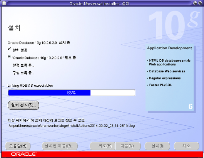
Task: Close the Oracle Universal Installer window
Action: click(x=200, y=3)
